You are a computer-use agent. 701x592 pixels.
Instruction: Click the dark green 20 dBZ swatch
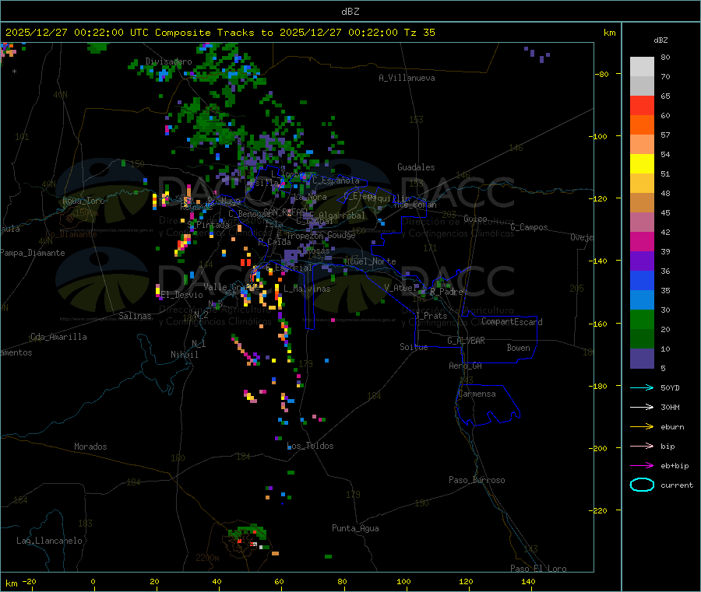point(642,338)
